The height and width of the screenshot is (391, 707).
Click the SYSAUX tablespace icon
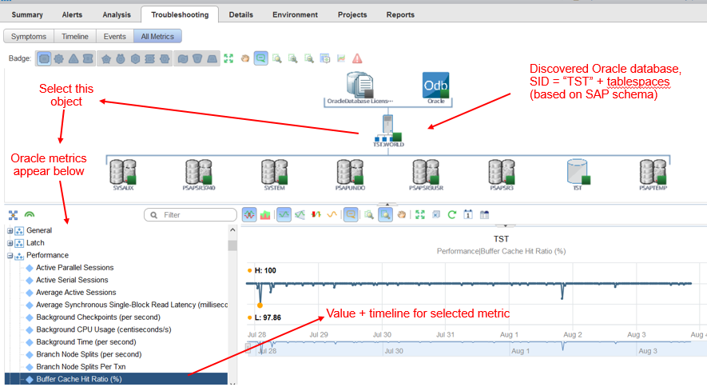coord(123,172)
